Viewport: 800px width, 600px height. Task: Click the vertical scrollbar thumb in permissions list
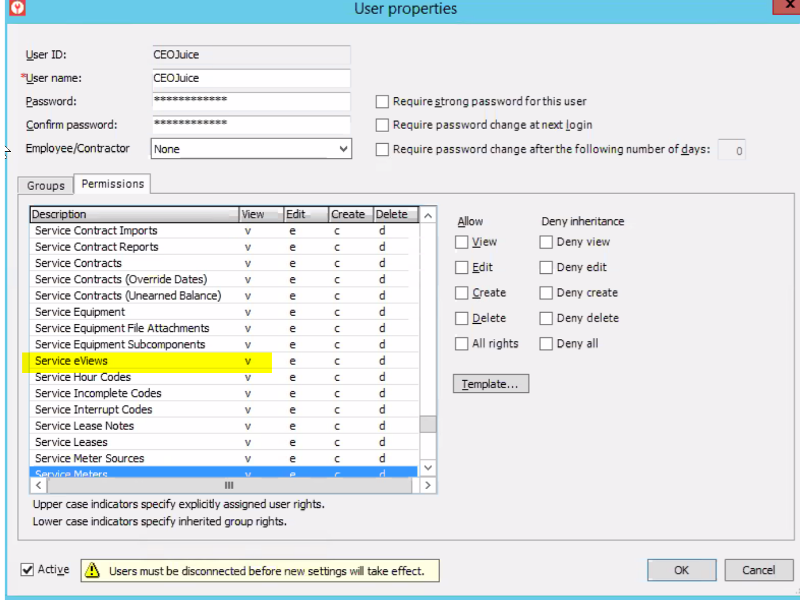[428, 423]
